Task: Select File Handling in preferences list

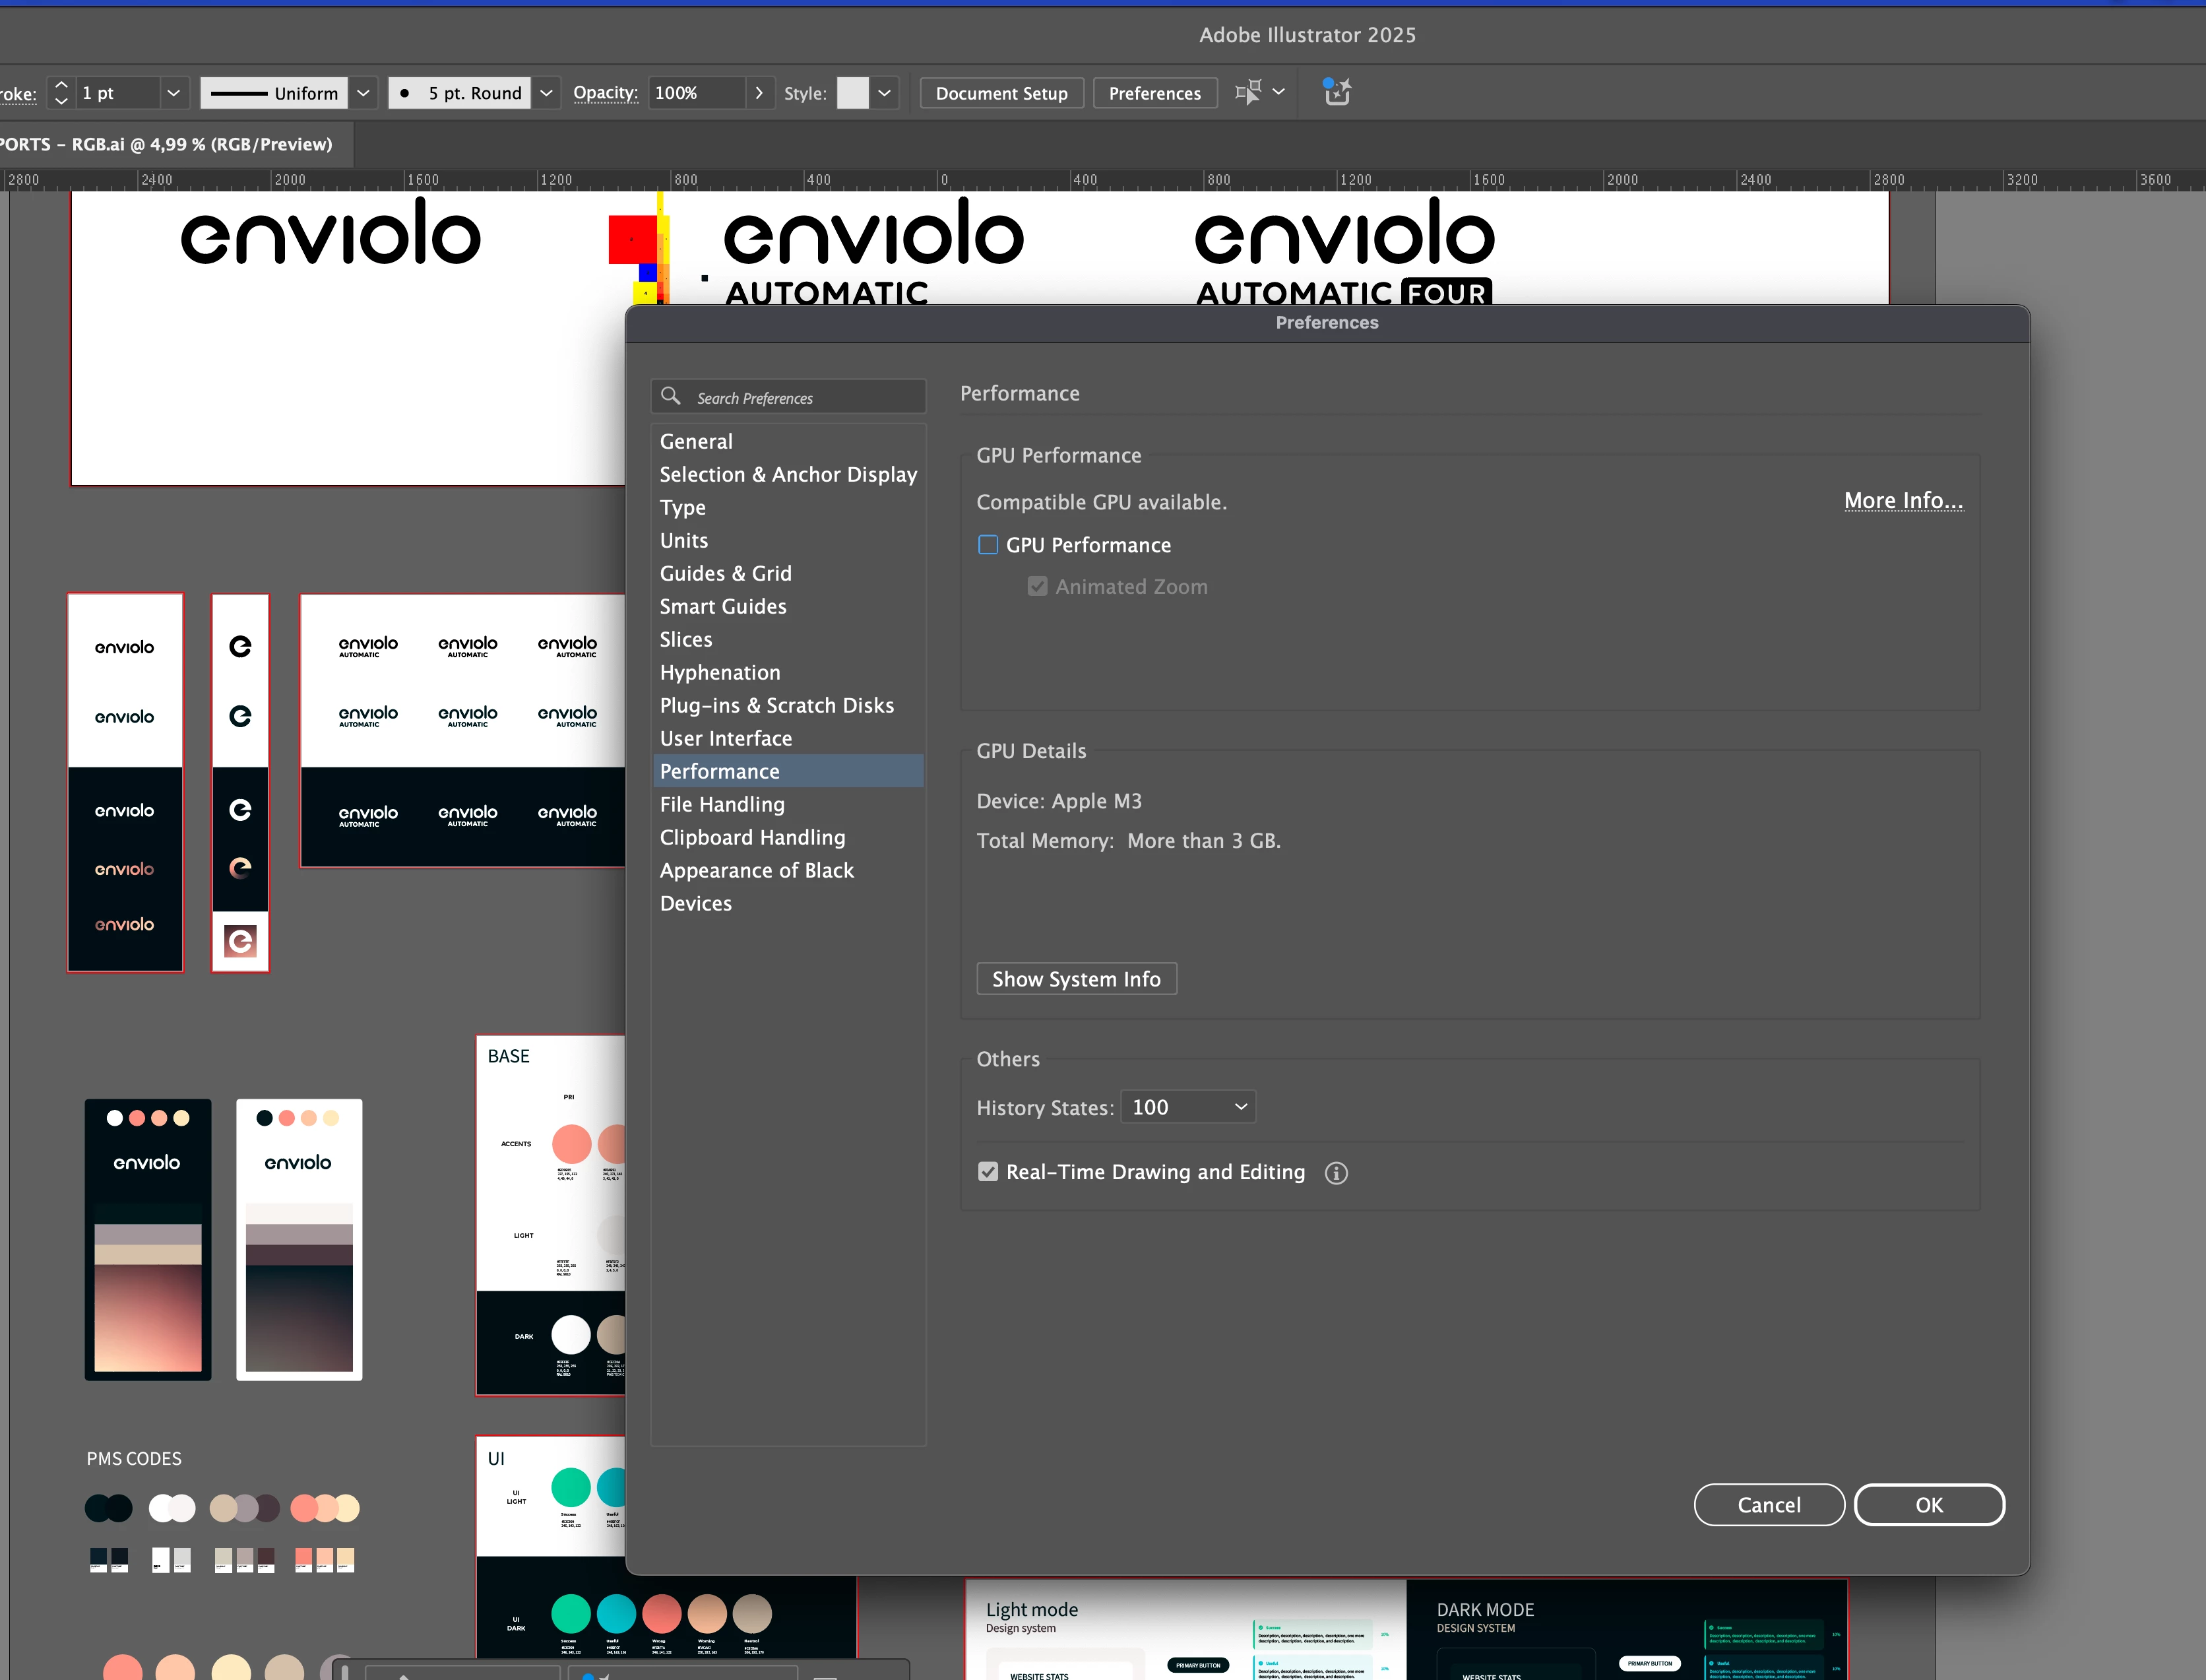Action: 722,804
